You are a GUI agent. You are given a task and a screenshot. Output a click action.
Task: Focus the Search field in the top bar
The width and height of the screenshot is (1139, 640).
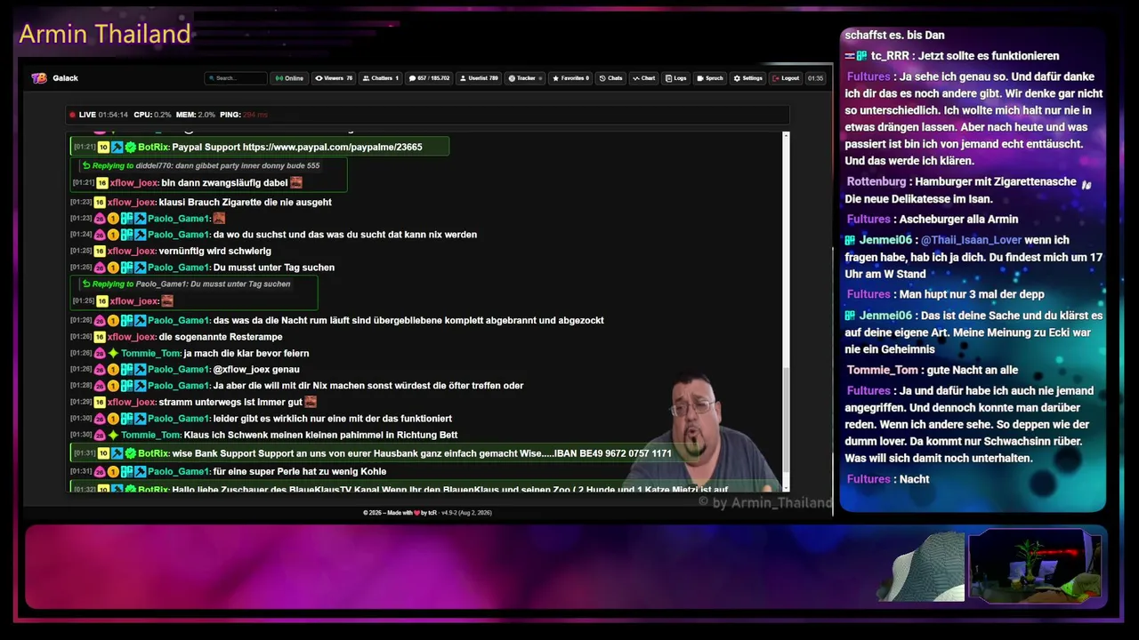pyautogui.click(x=236, y=78)
